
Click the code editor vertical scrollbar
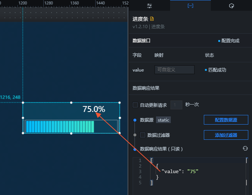tap(246, 176)
